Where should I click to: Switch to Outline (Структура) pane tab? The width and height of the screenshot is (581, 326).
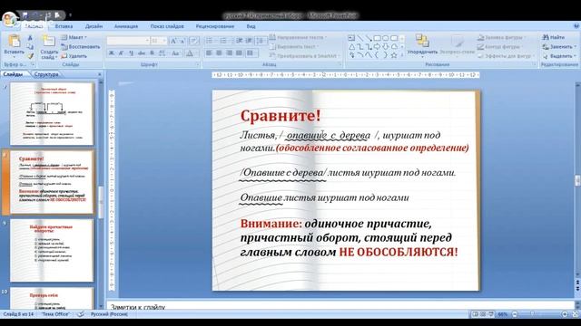coord(46,74)
